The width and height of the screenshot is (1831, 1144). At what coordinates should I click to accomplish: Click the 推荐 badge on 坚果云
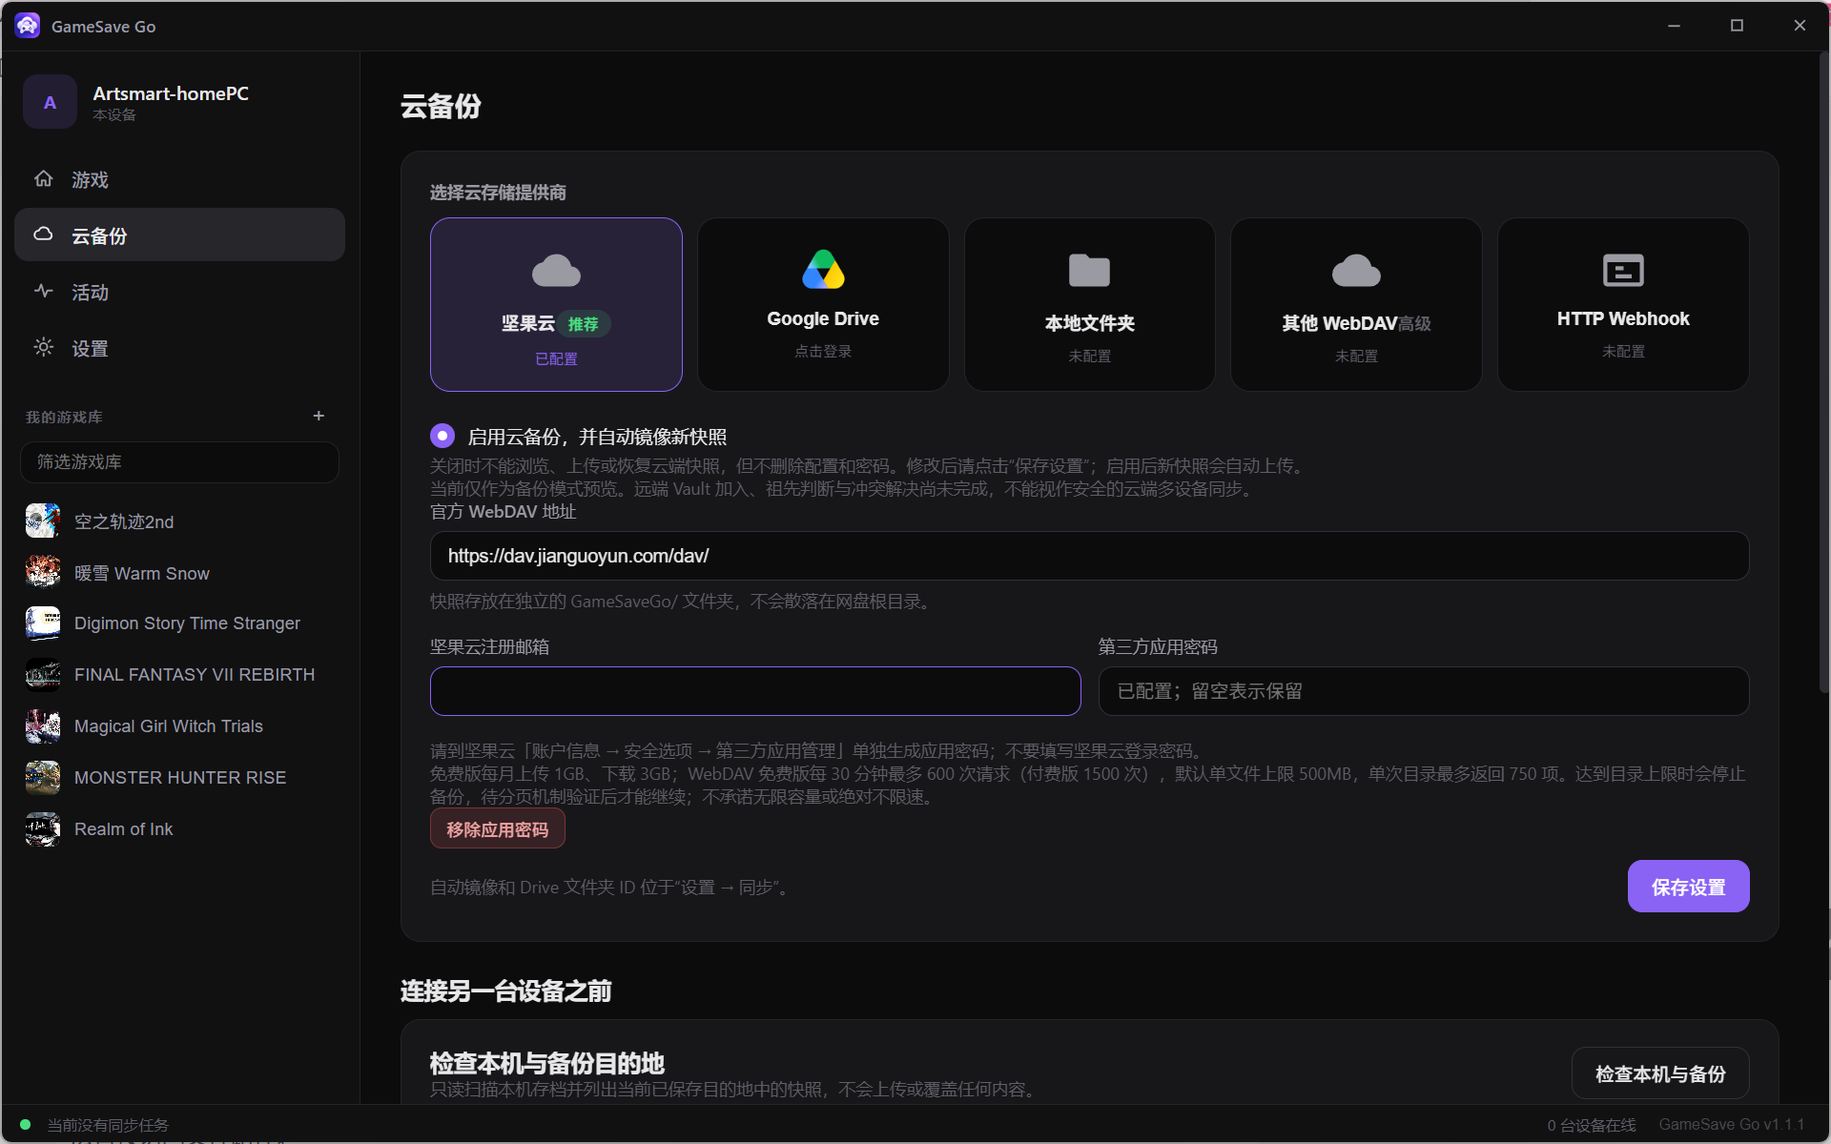tap(583, 324)
